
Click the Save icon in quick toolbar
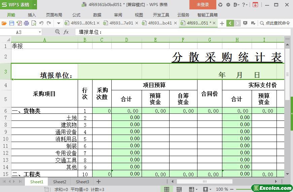coord(11,23)
